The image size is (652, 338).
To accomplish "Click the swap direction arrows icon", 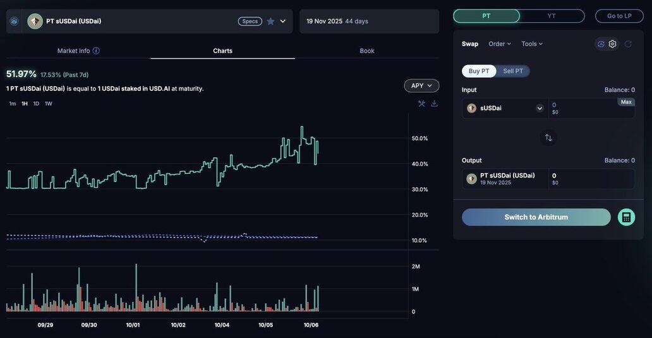I will [548, 138].
